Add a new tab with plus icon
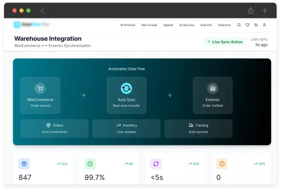 tap(264, 10)
